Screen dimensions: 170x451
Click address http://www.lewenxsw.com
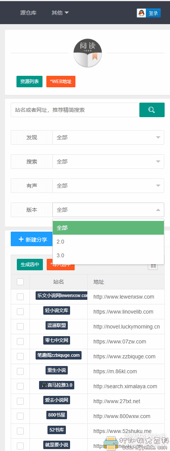pyautogui.click(x=124, y=297)
